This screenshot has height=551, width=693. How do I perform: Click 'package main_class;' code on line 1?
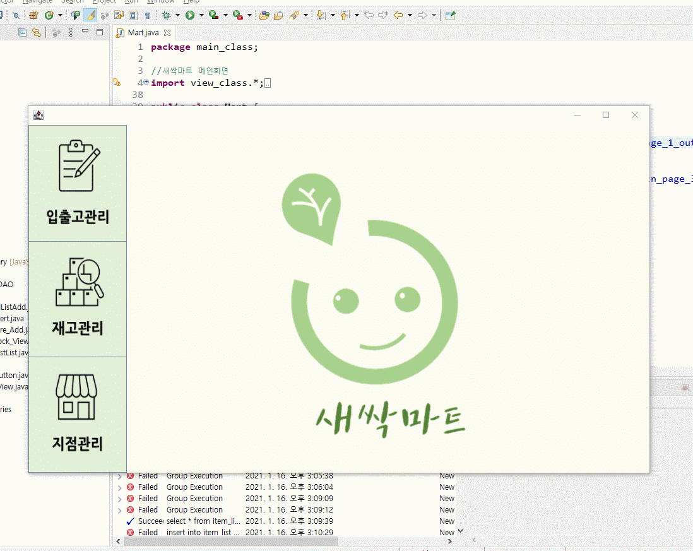(204, 47)
